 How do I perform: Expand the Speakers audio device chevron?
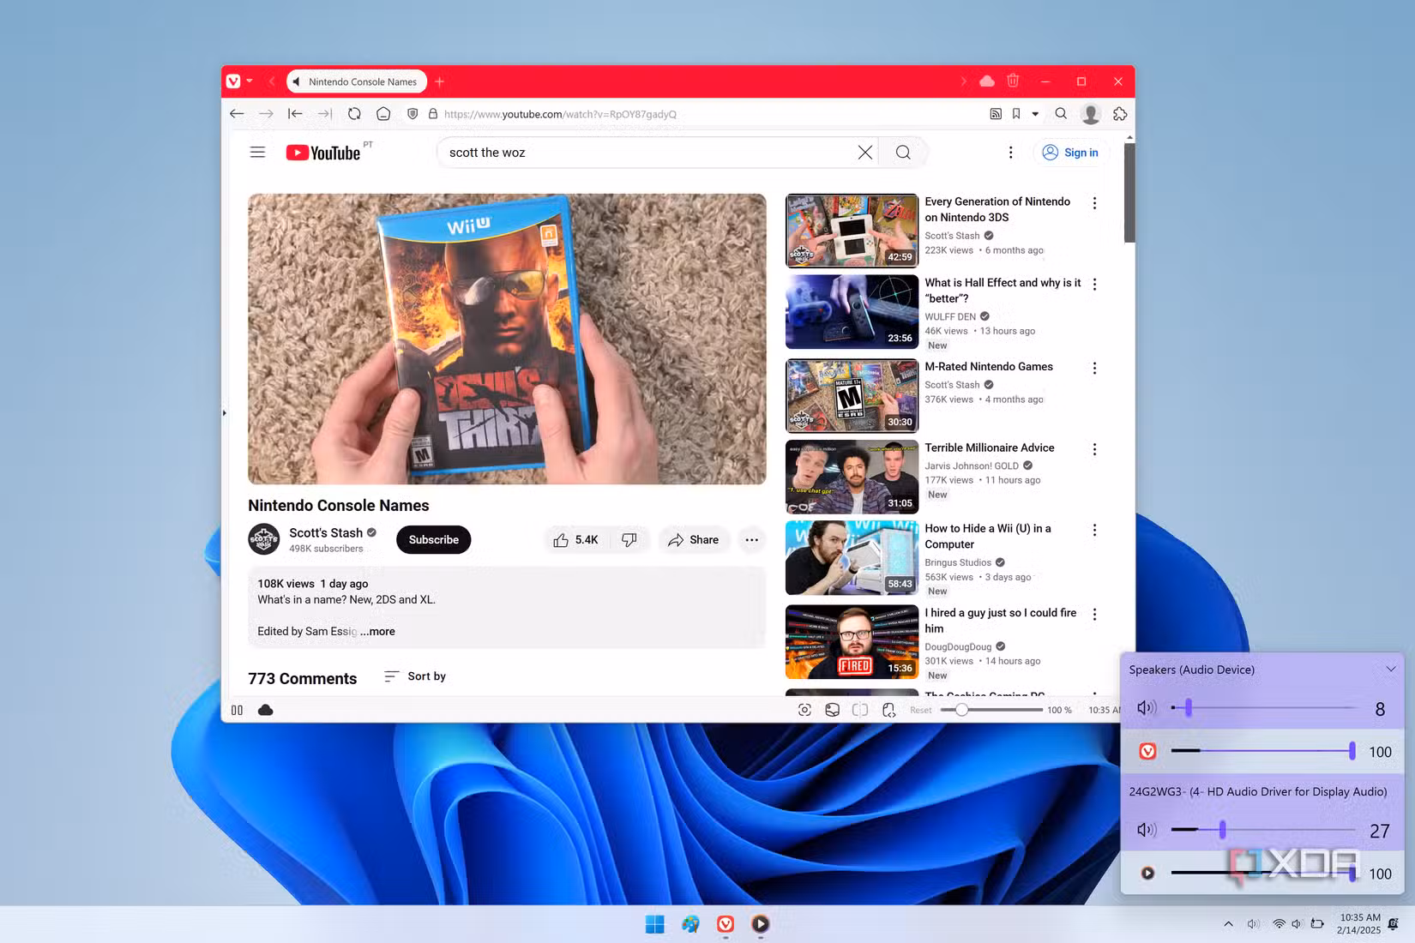coord(1391,669)
